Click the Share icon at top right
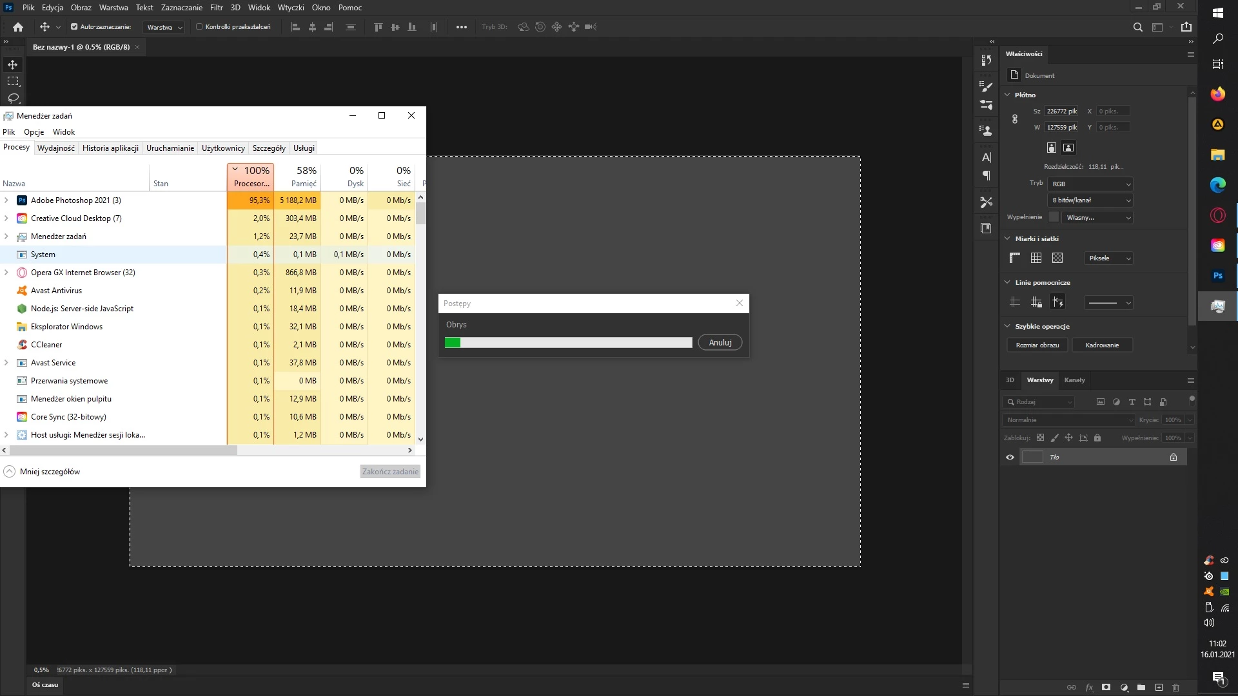 (1186, 27)
